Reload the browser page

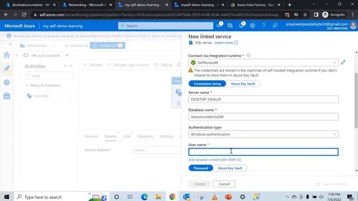24,15
